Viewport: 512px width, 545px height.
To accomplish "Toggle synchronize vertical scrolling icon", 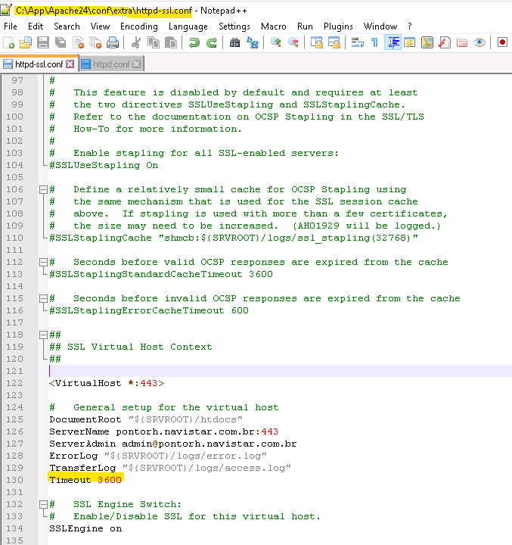I will pyautogui.click(x=317, y=42).
